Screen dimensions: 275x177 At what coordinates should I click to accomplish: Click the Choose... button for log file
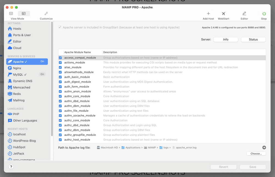coord(256,154)
